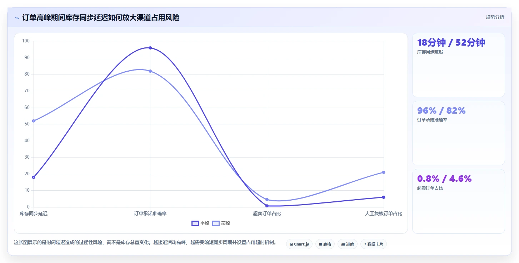The width and height of the screenshot is (519, 263).
Task: Click the 表格 tag
Action: [x=325, y=244]
